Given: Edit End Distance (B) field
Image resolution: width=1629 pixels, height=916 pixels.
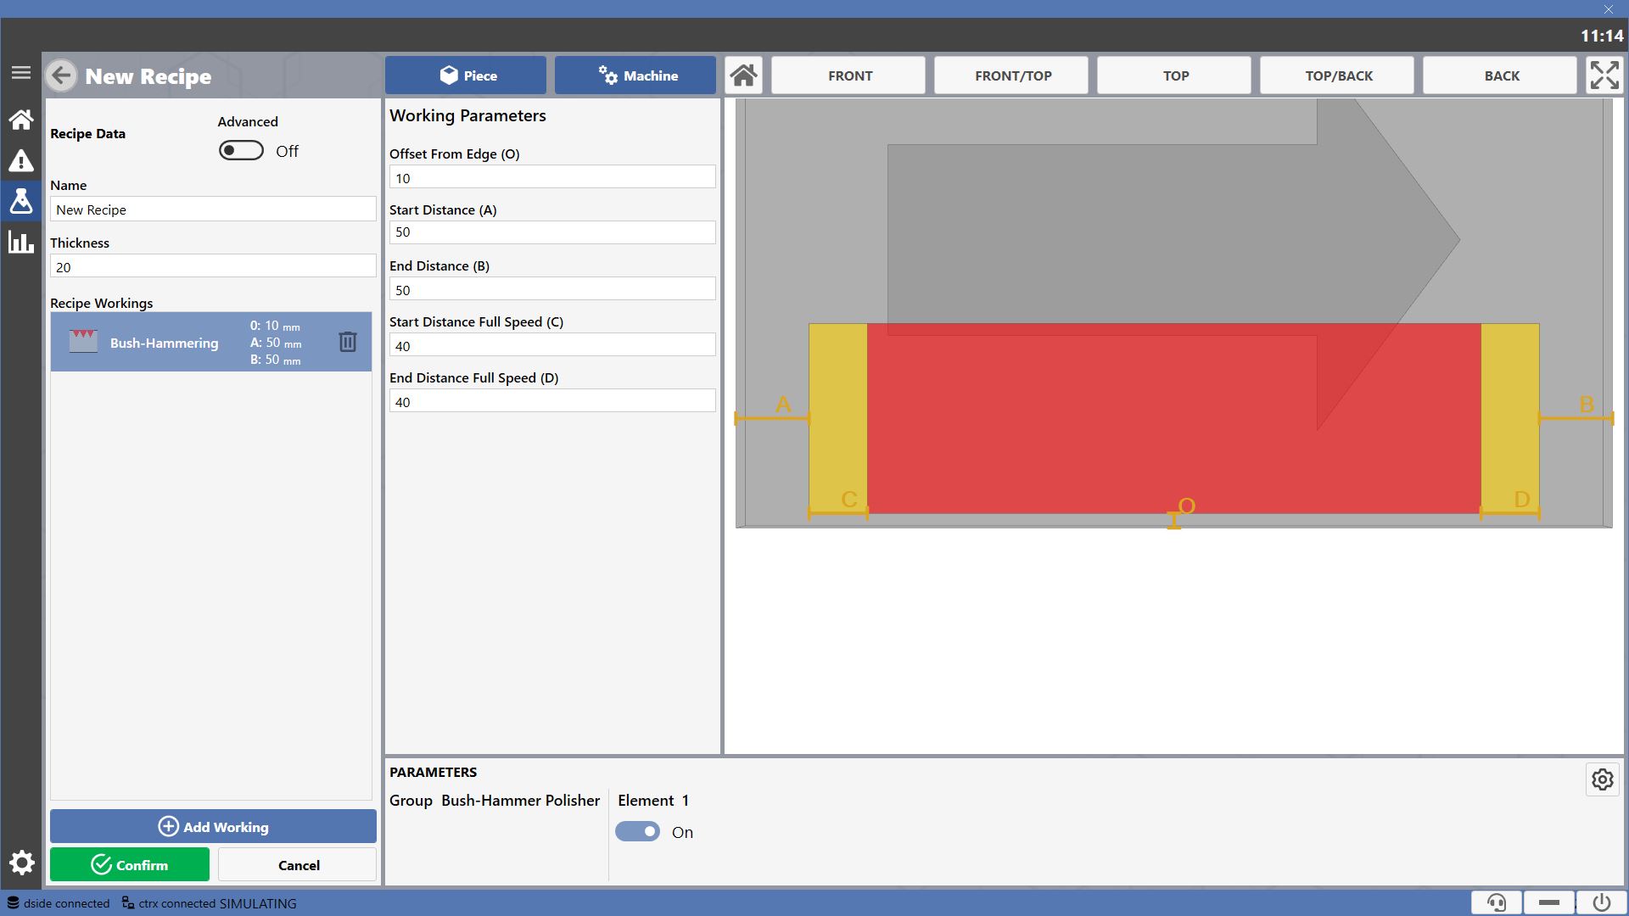Looking at the screenshot, I should (x=552, y=289).
